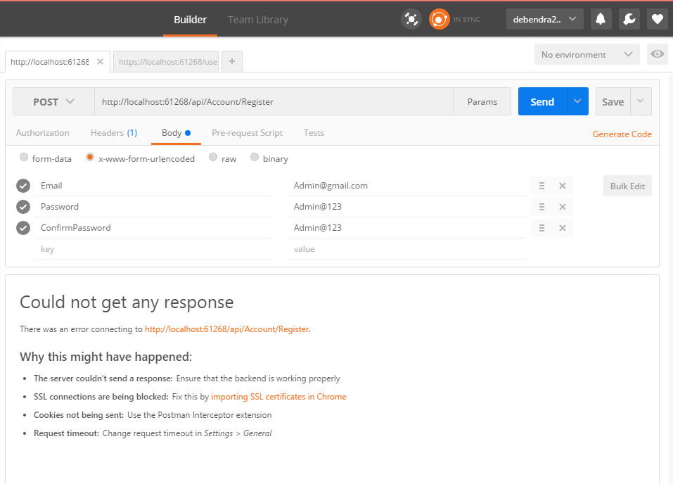Click the ConfirmPassword key field
Screen dimensions: 673x484
click(153, 228)
